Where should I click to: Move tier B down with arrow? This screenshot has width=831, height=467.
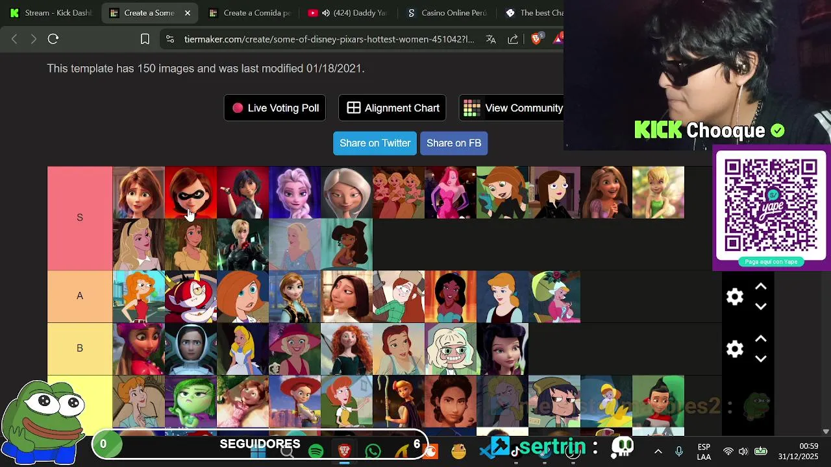(x=761, y=359)
